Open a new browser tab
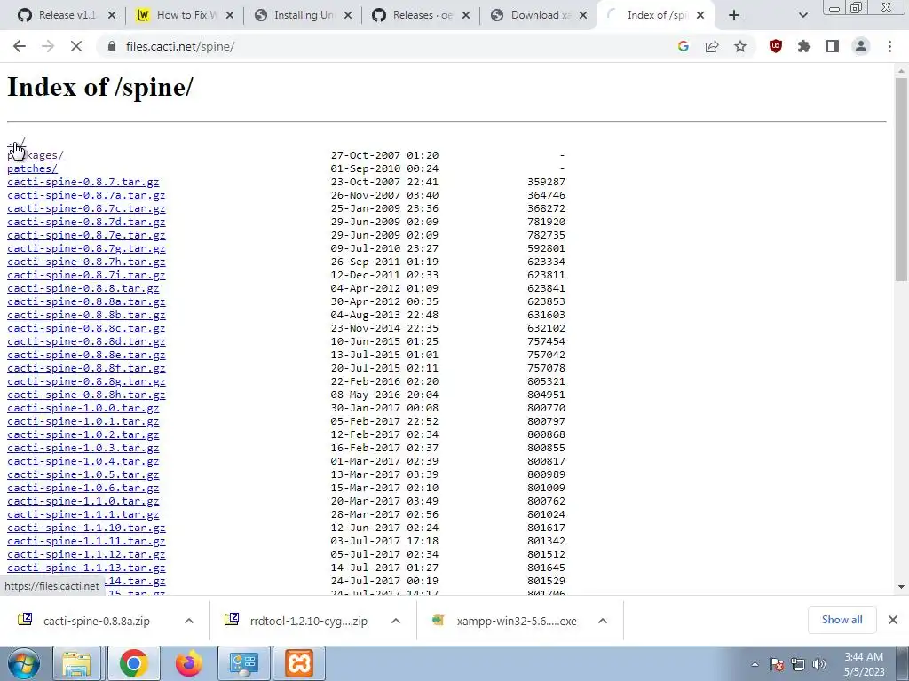 [734, 15]
